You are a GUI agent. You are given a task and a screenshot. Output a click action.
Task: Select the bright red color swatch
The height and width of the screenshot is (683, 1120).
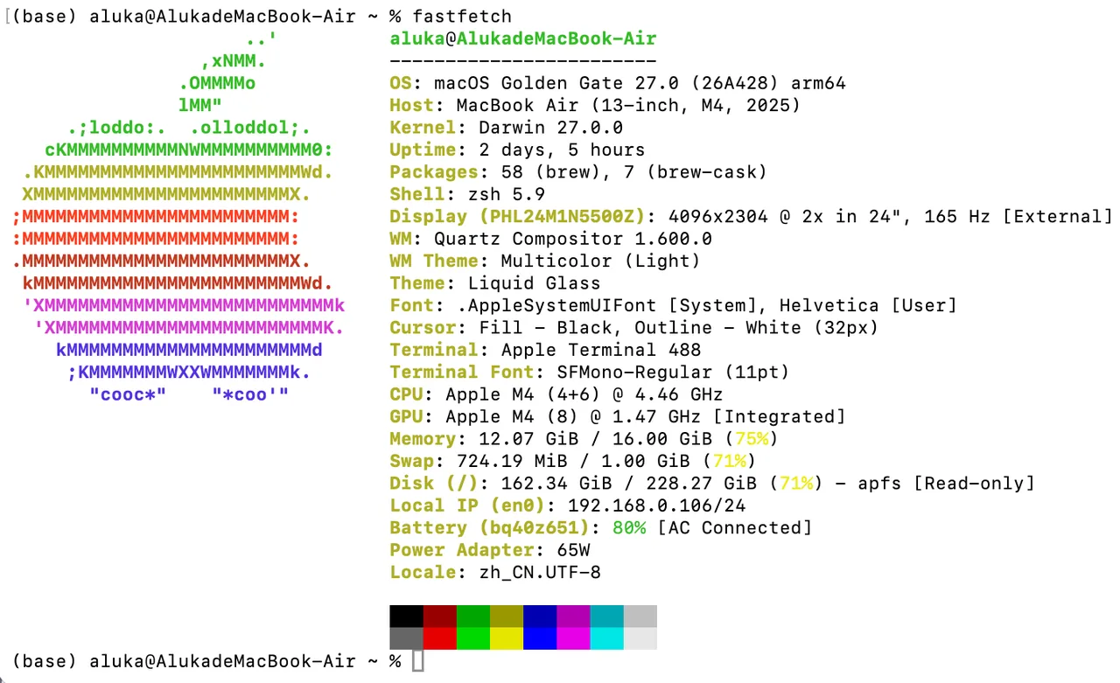(x=440, y=638)
